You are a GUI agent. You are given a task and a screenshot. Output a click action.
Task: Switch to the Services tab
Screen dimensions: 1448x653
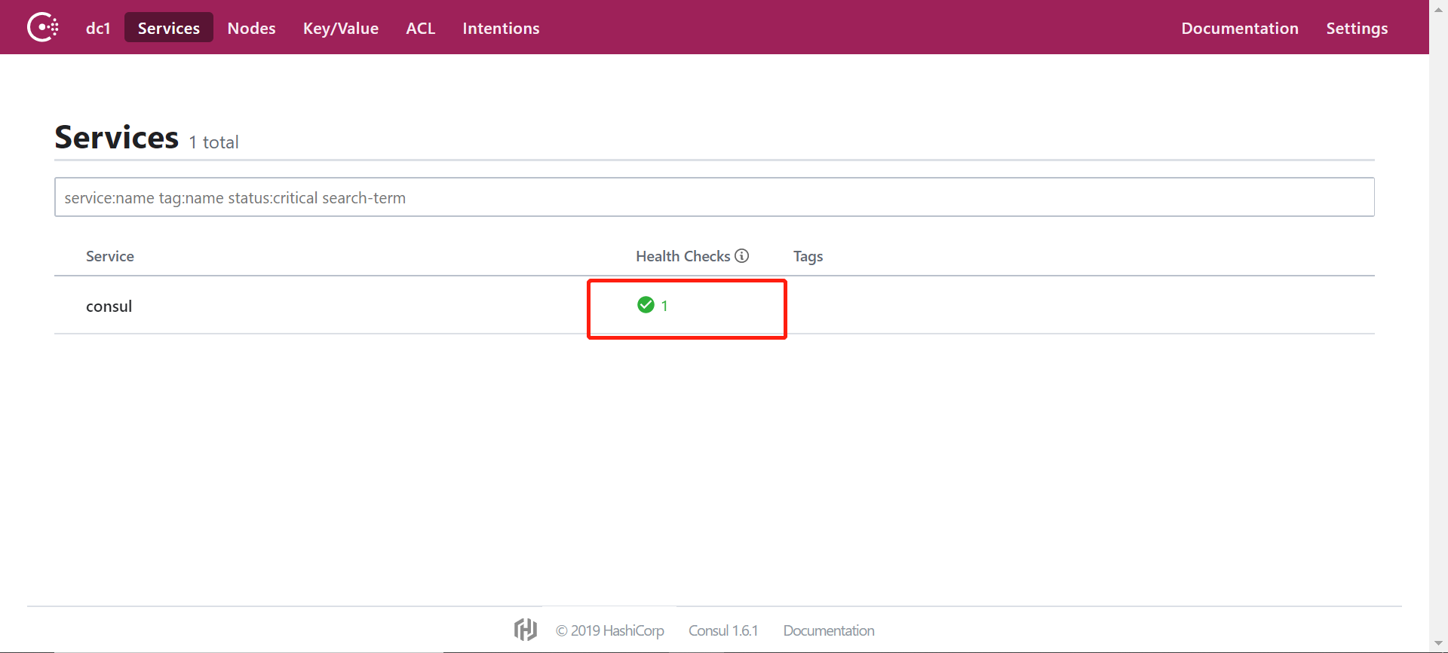(x=169, y=28)
